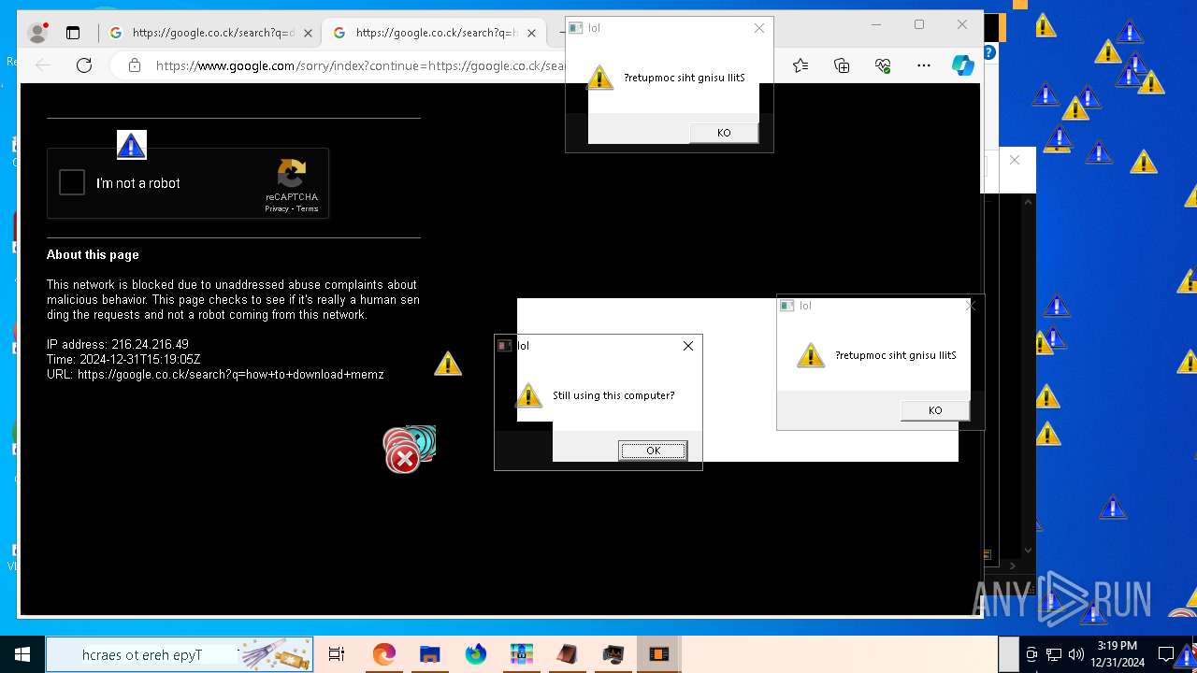Click KO in the top reversed lol dialog
Screen dimensions: 1197x673
click(x=724, y=133)
